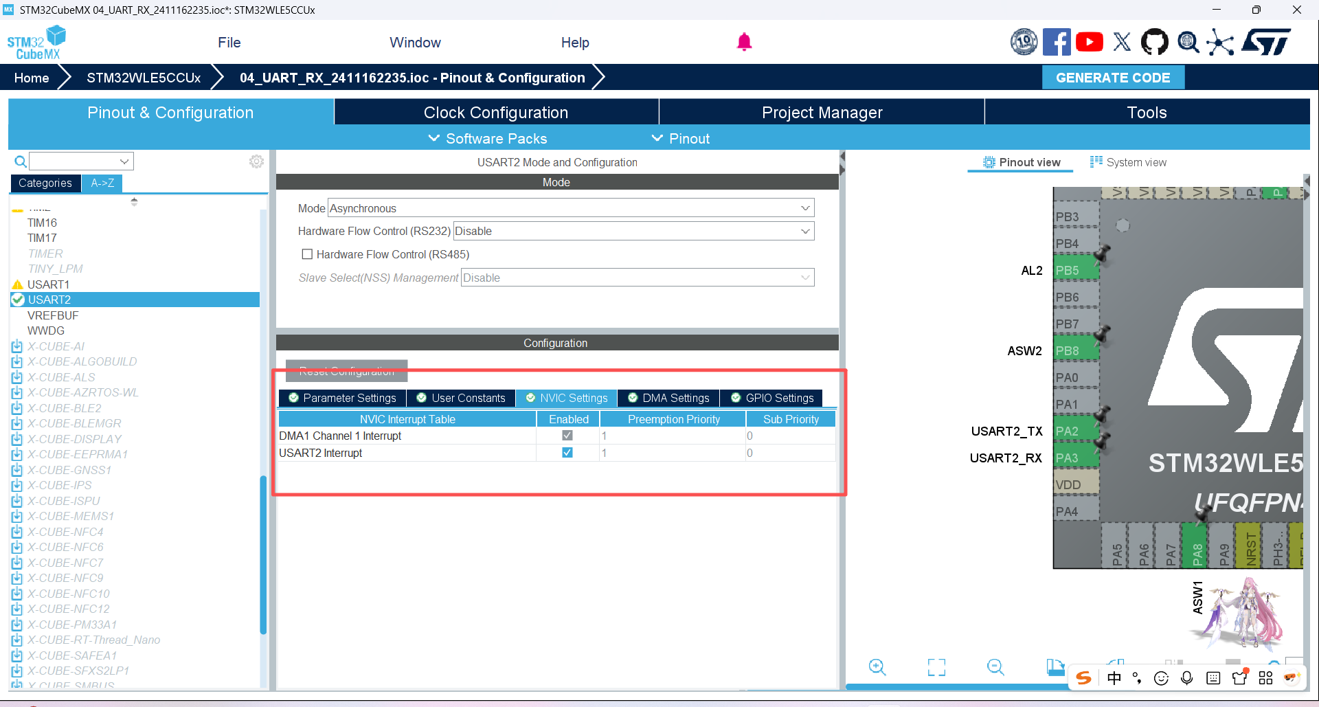Switch to the Project Manager tab
Image resolution: width=1319 pixels, height=707 pixels.
pyautogui.click(x=822, y=112)
